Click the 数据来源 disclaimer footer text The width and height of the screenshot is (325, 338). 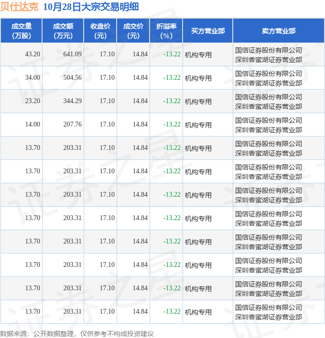pos(76,333)
